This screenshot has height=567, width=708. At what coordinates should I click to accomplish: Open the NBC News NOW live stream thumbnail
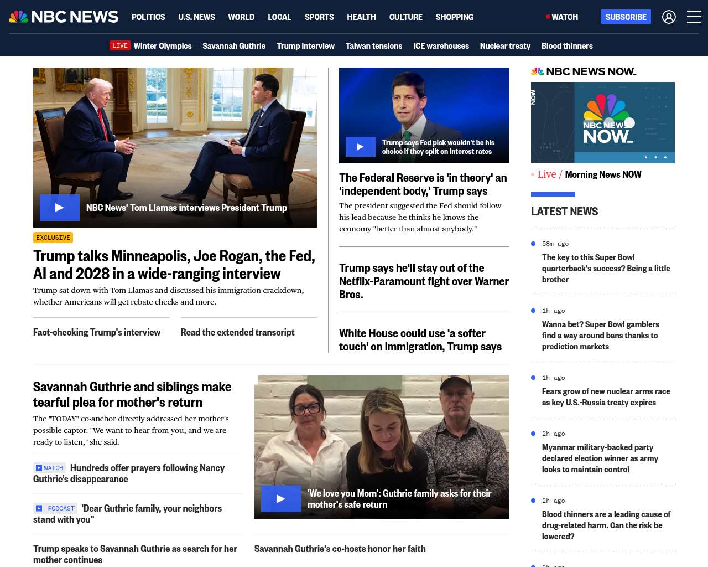pos(602,122)
